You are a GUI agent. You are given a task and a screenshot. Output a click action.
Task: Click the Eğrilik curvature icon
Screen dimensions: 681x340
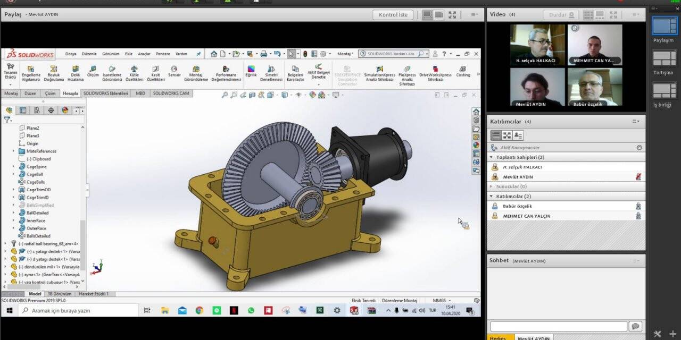251,71
